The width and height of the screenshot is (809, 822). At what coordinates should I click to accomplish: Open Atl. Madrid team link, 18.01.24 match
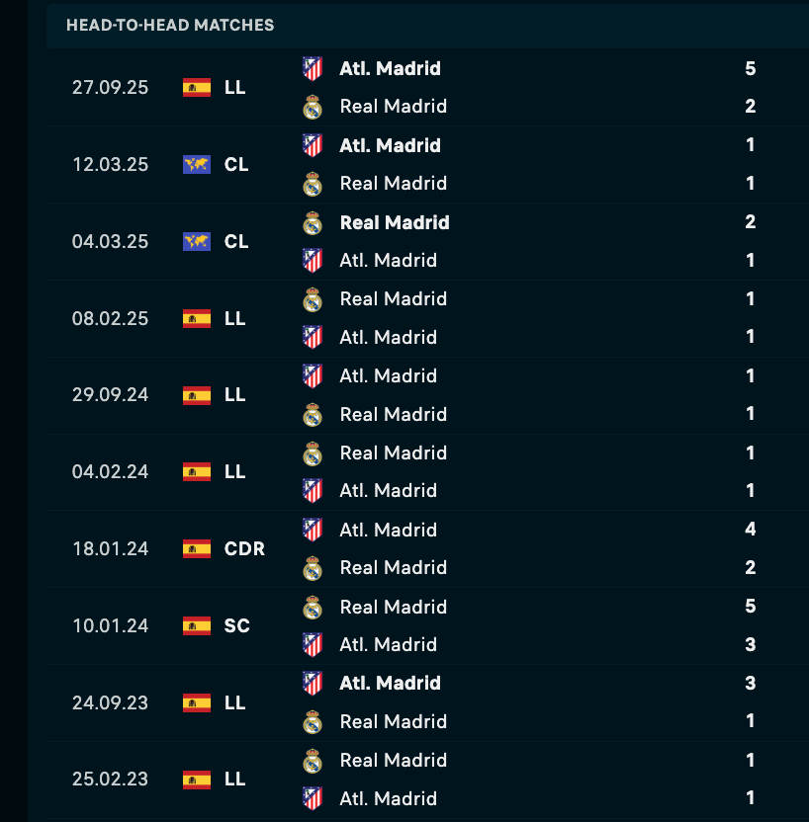(390, 530)
